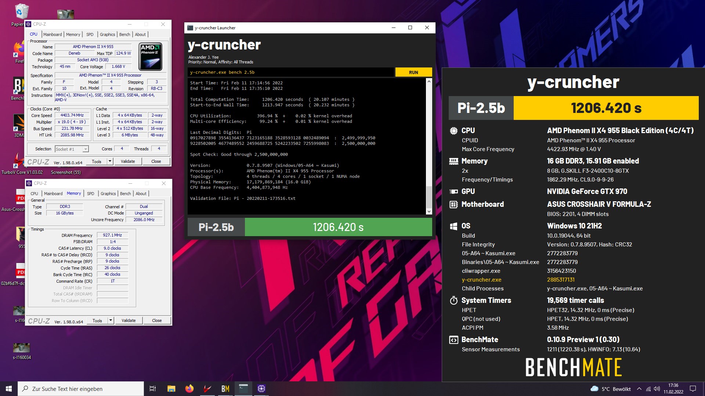Screen dimensions: 705x396
Task: Open the network tray icon
Action: tap(648, 389)
